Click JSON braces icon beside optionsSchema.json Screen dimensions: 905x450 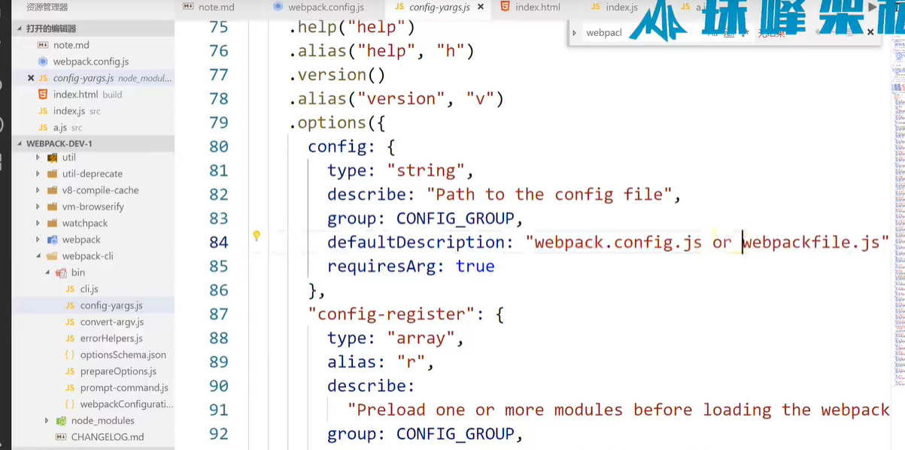[70, 355]
